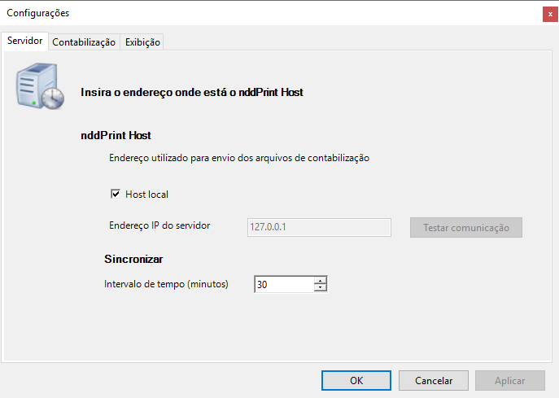Increase the interval with the up arrow
The height and width of the screenshot is (398, 559).
321,281
